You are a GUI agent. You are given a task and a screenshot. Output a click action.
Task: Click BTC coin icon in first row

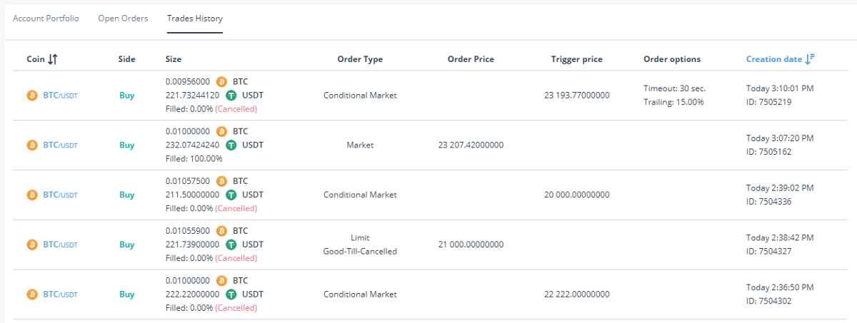tap(31, 95)
